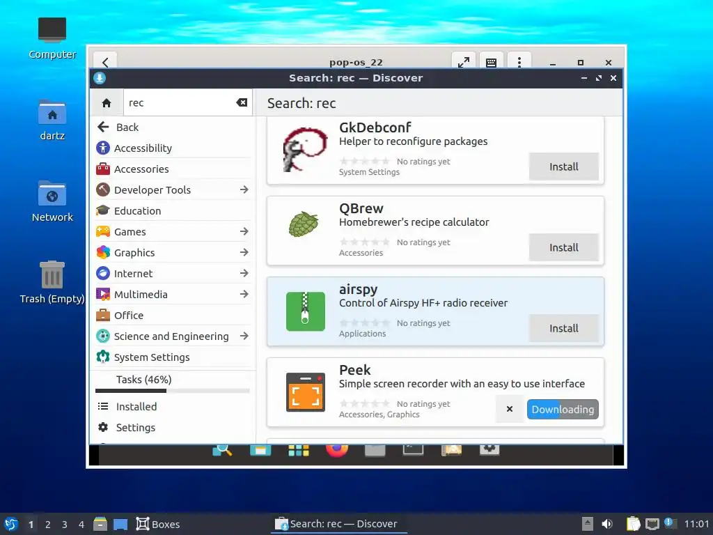Open the GkDebconf swirl icon
Screen dimensions: 713x535
(305, 150)
